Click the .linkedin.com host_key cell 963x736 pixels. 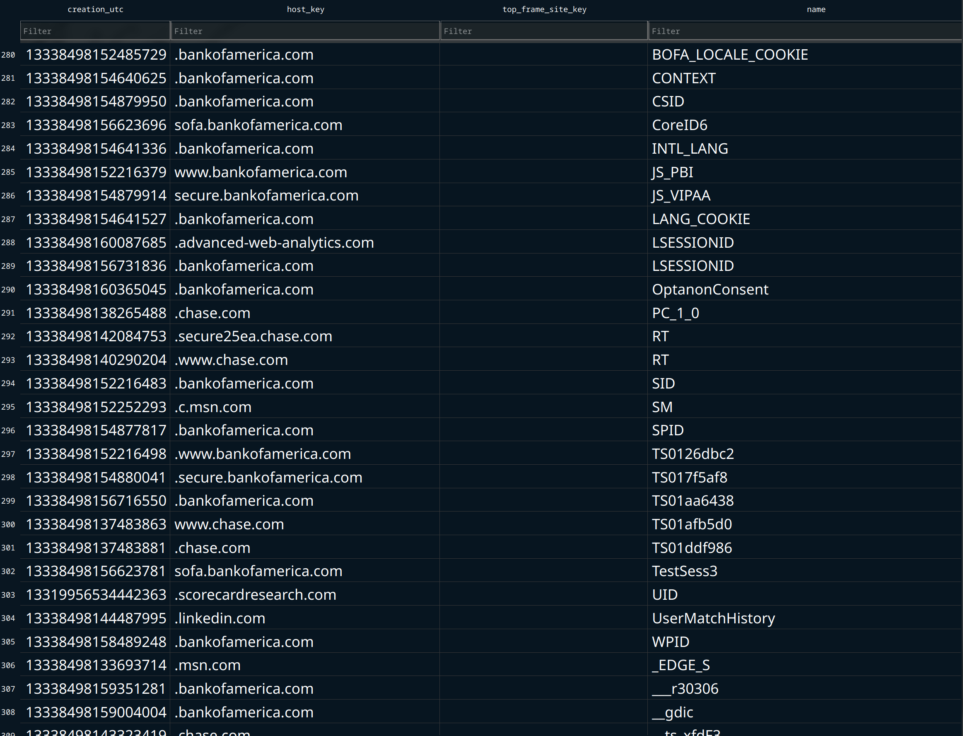[x=220, y=618]
